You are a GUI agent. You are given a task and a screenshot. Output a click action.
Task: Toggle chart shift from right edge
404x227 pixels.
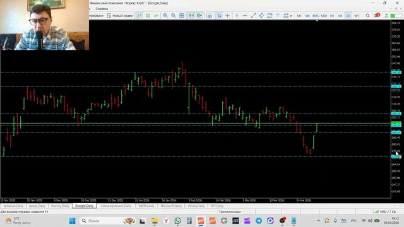click(199, 16)
